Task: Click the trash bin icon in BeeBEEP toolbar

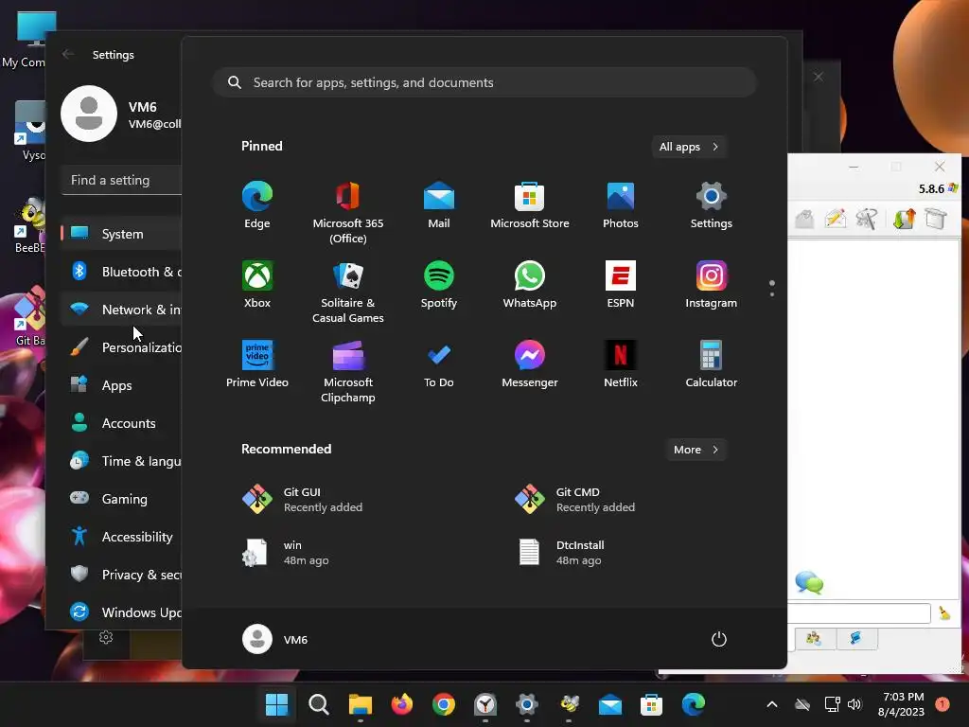Action: coord(936,219)
